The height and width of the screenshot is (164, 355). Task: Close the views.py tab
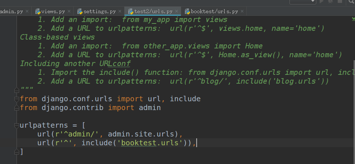pos(69,11)
